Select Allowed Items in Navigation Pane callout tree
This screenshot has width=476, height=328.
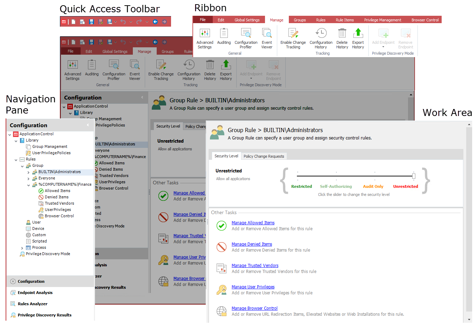point(57,191)
